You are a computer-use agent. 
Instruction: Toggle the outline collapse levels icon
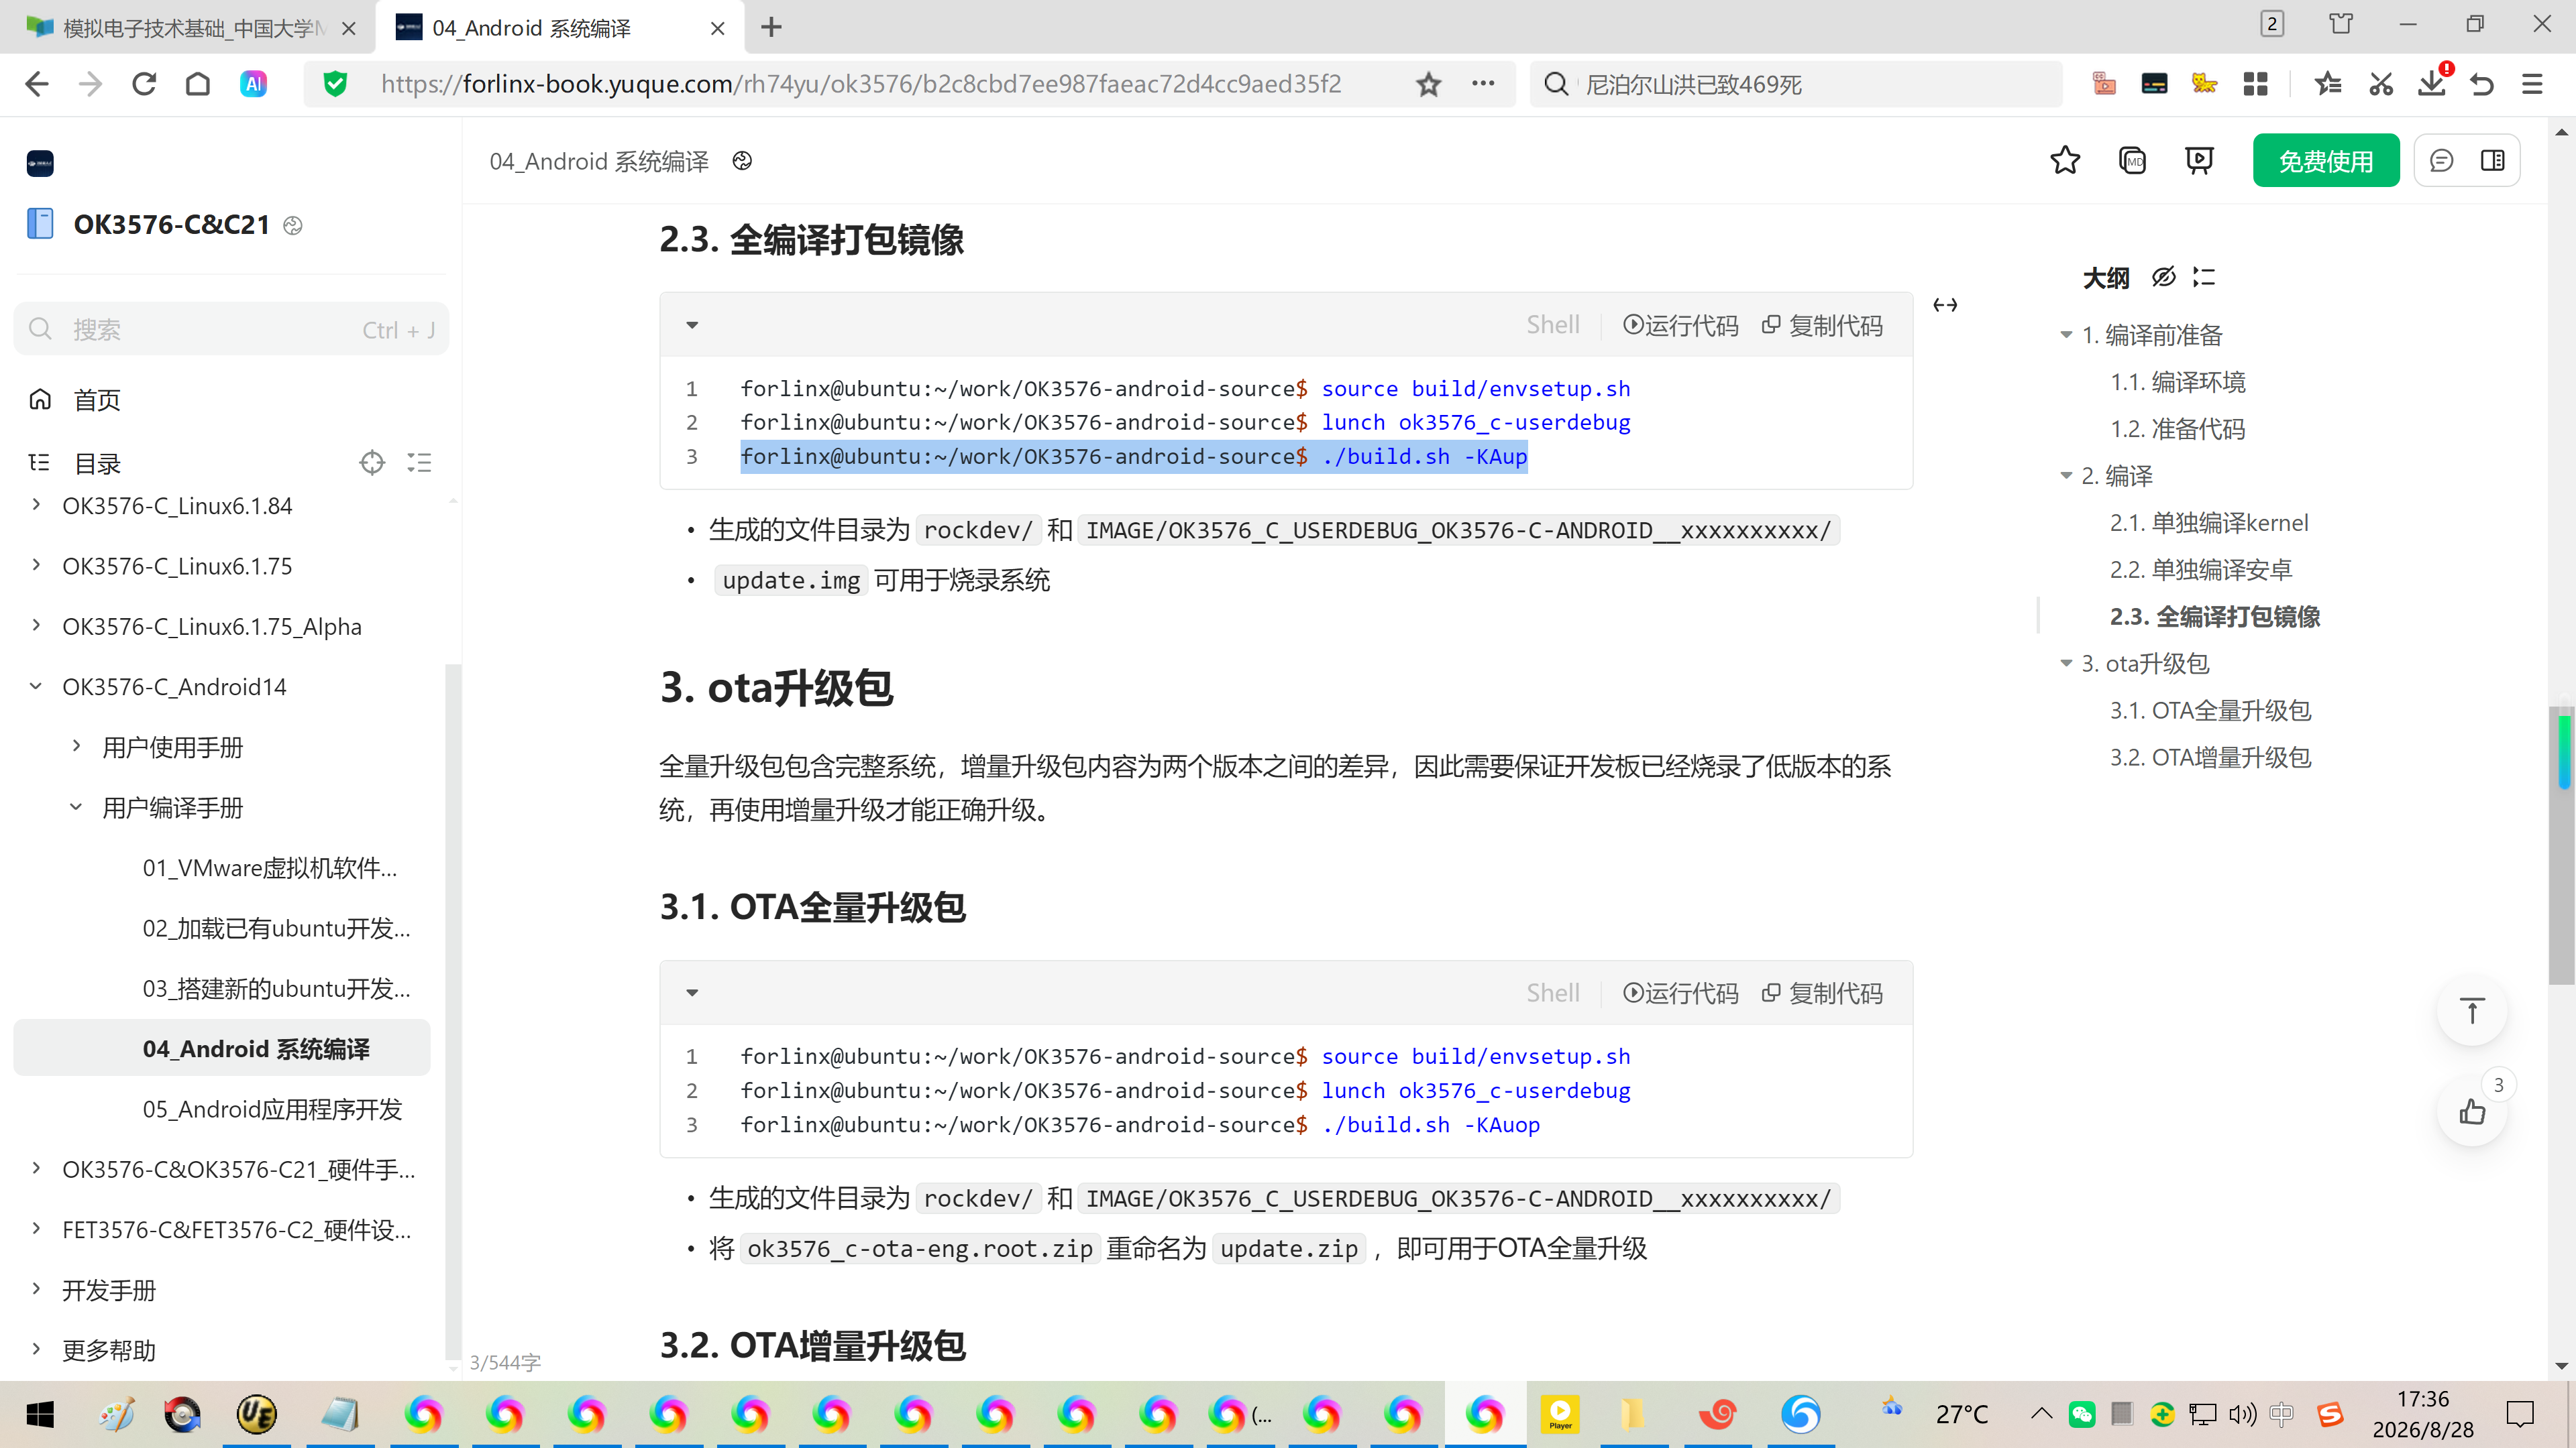[2204, 277]
